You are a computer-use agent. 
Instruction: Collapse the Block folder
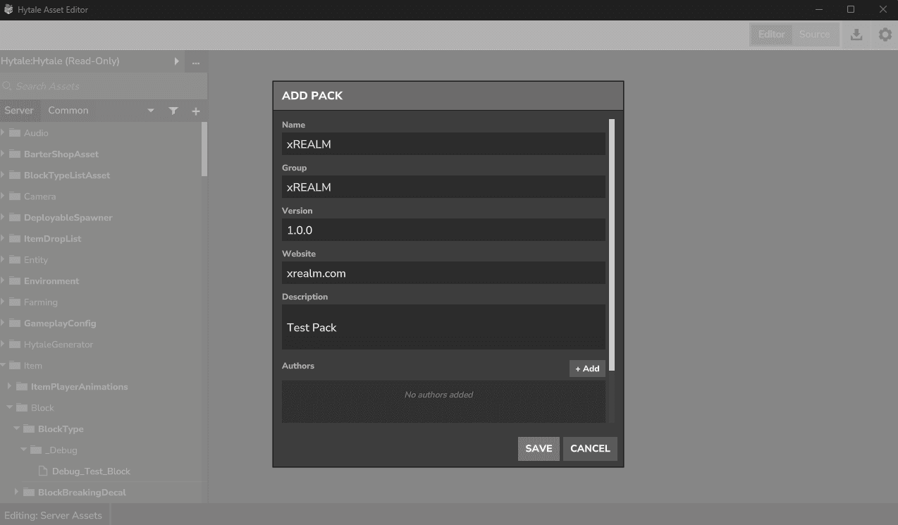(x=9, y=407)
